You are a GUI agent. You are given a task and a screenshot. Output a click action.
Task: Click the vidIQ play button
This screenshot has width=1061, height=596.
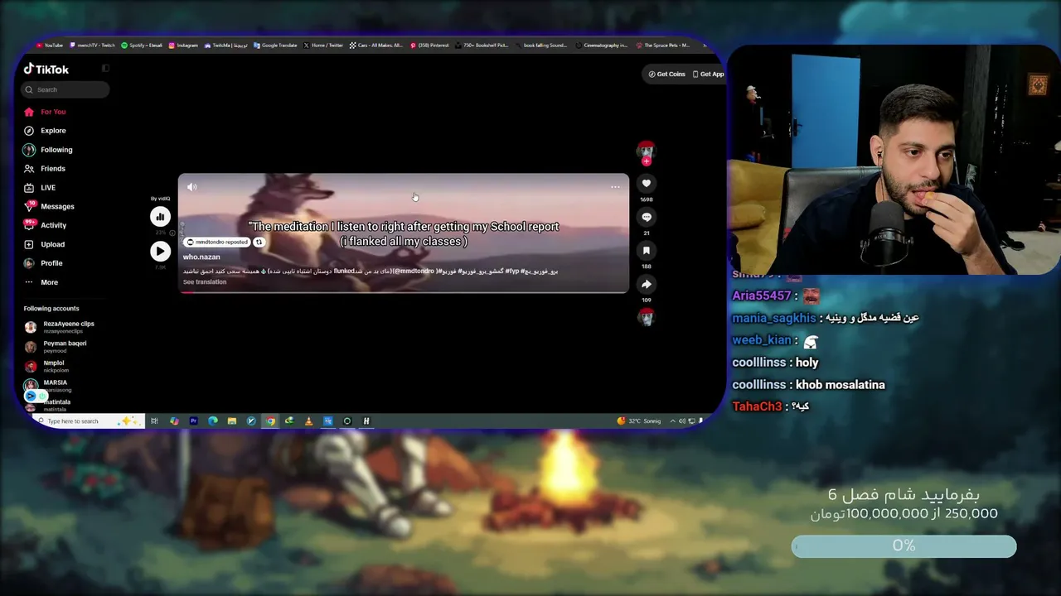pos(160,252)
